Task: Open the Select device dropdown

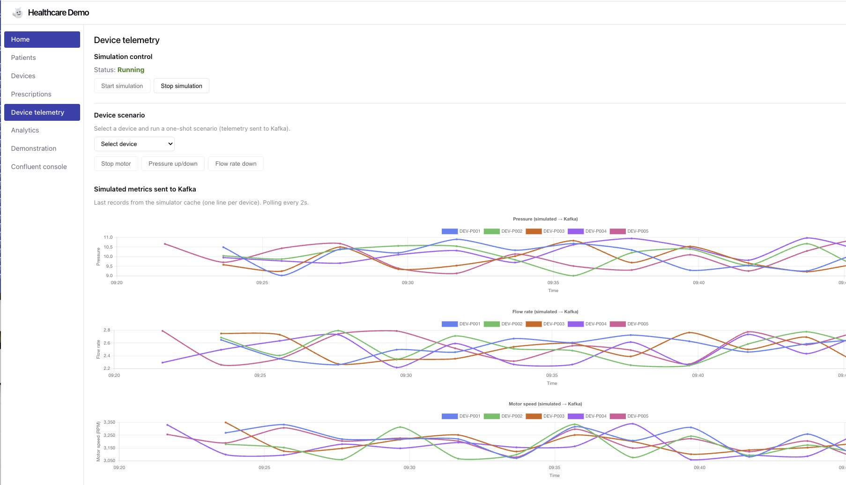Action: 134,144
